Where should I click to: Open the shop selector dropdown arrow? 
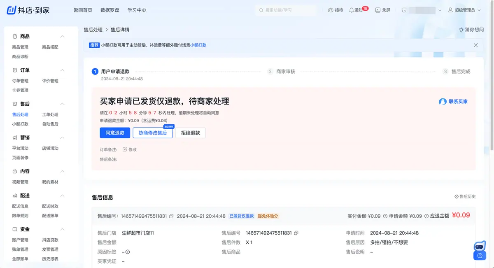click(440, 10)
